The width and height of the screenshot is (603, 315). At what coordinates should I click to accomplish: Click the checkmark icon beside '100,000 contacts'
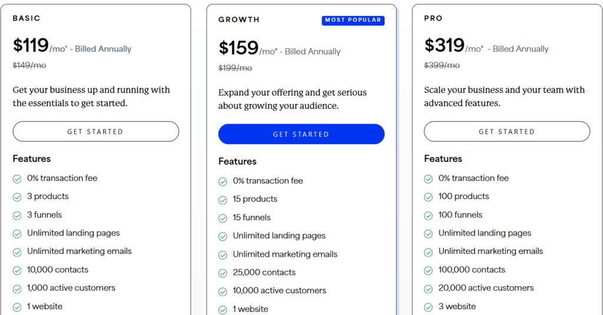click(429, 271)
